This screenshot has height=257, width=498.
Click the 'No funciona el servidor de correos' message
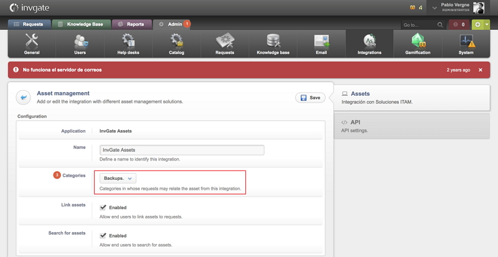pyautogui.click(x=62, y=70)
